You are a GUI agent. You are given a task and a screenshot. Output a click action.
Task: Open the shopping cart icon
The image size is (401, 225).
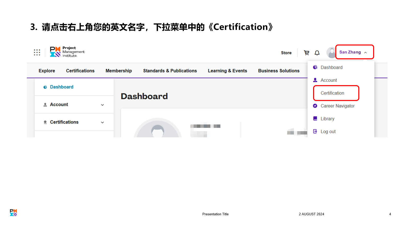tap(306, 53)
